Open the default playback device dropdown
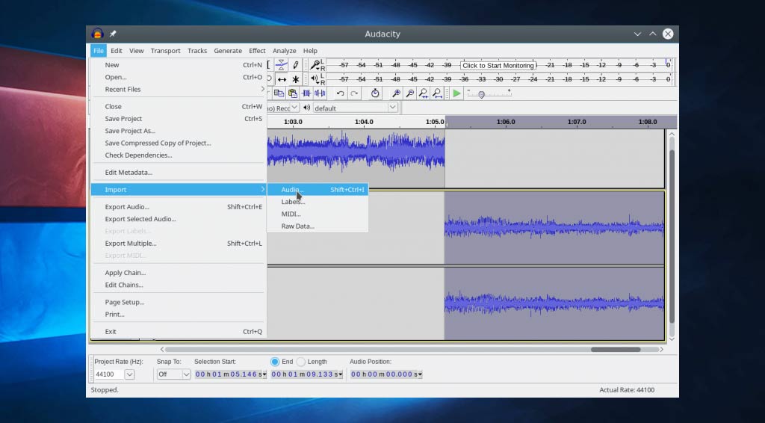 pyautogui.click(x=392, y=108)
